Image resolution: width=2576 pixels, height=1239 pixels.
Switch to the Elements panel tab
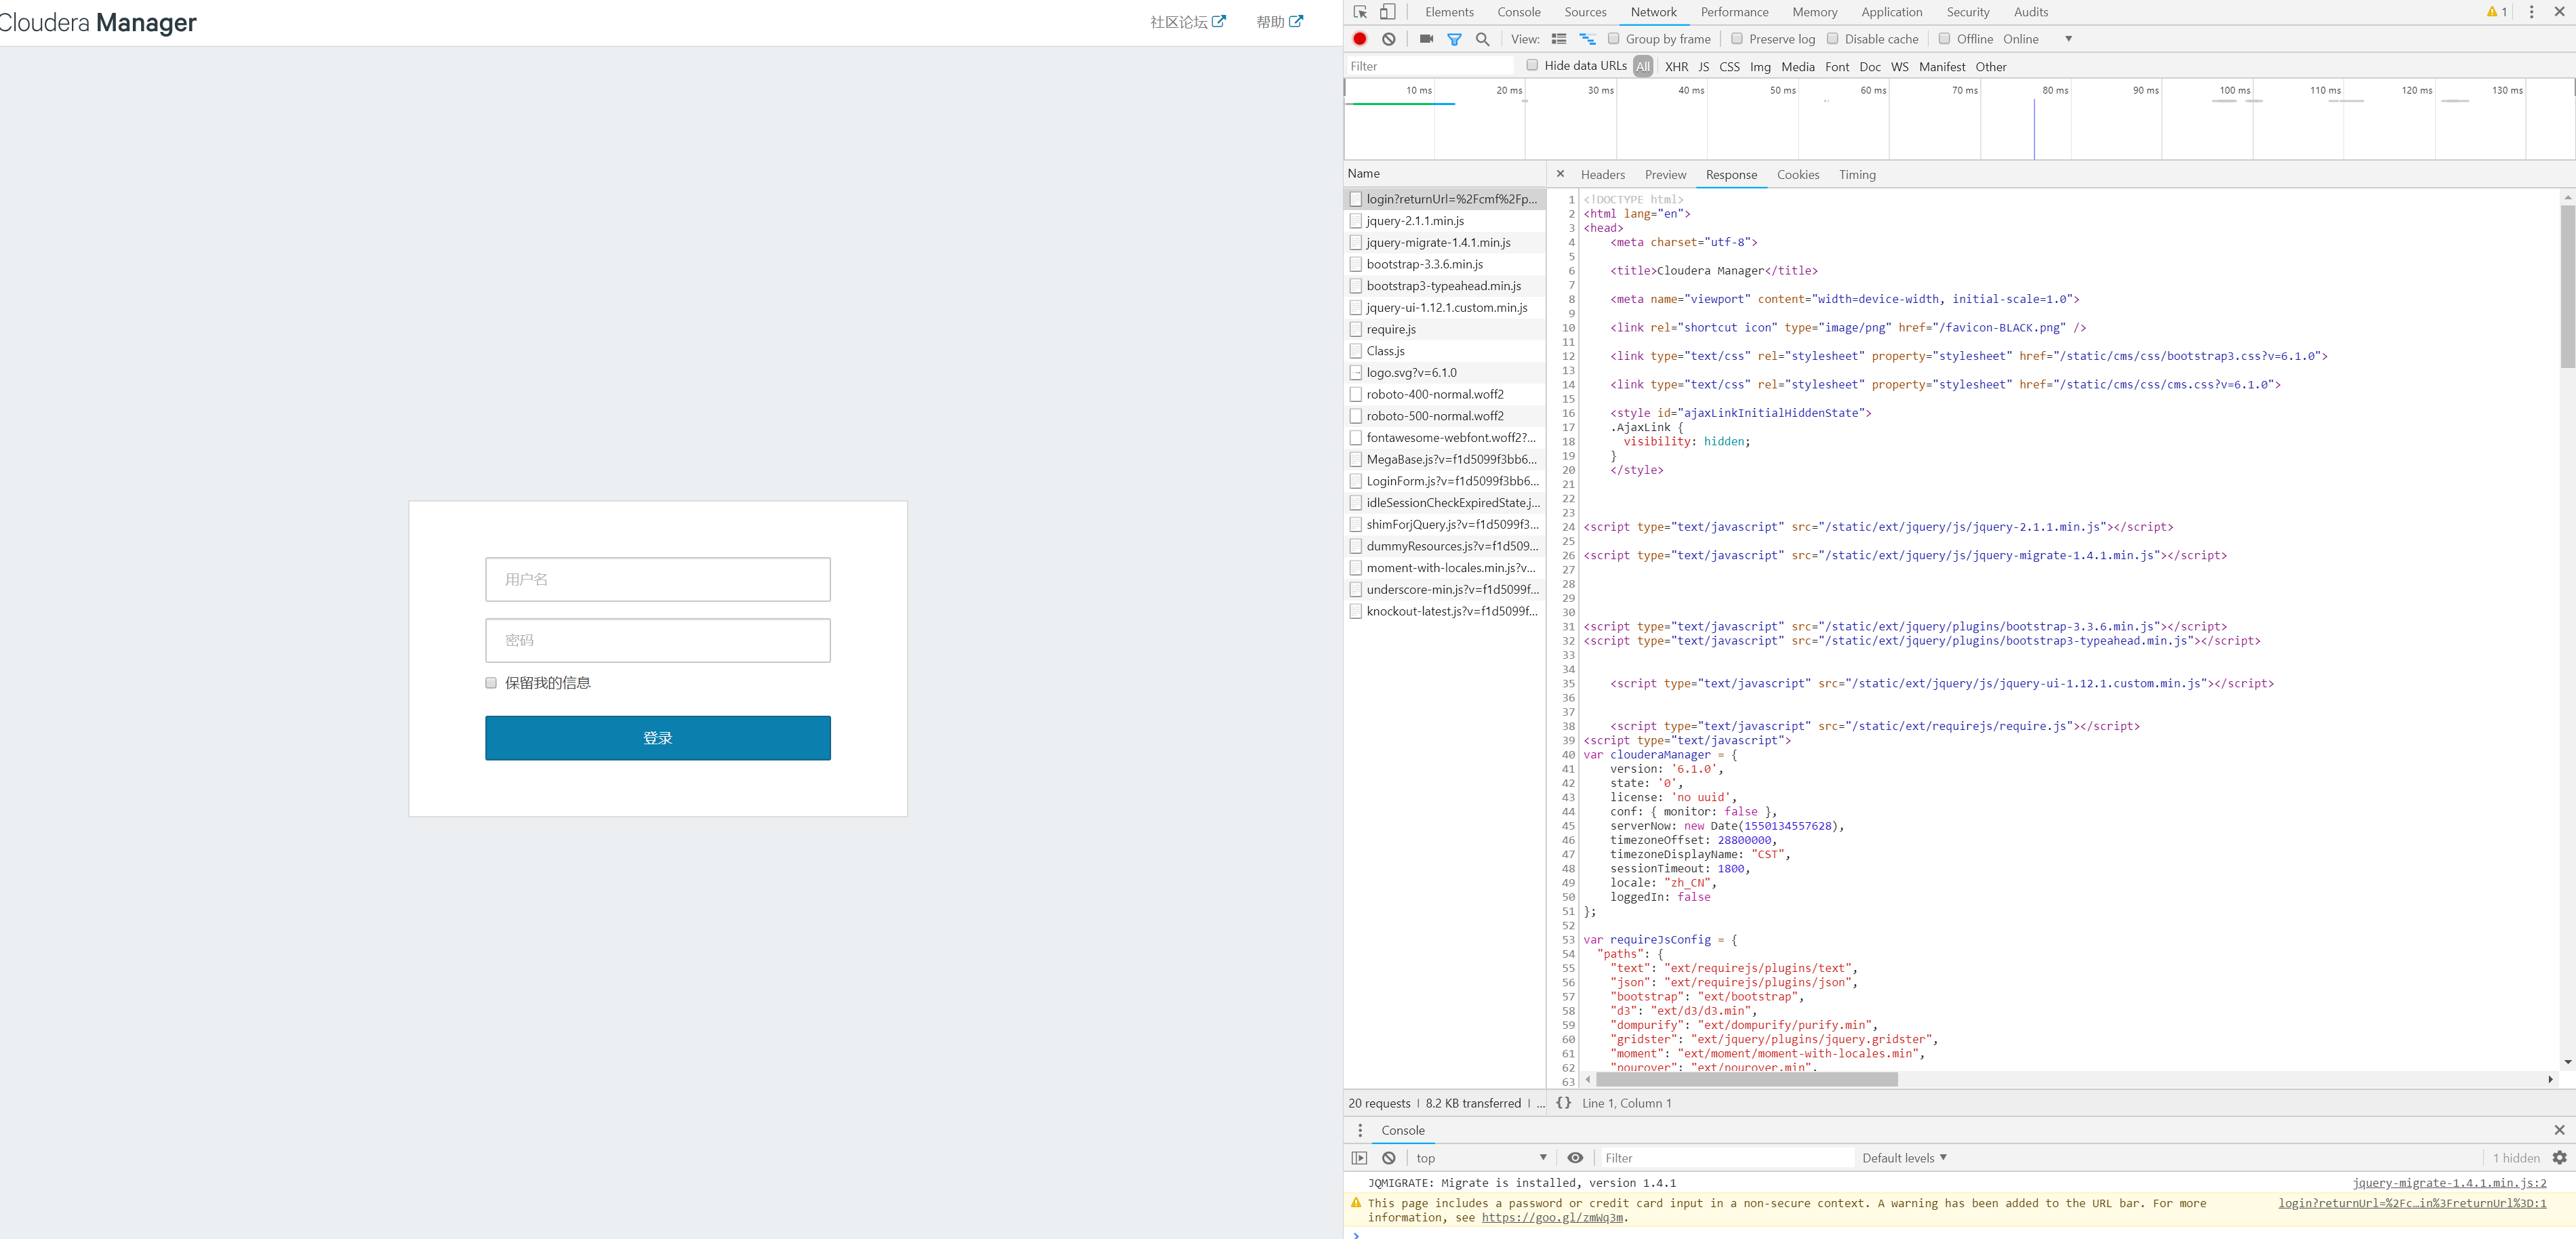tap(1449, 12)
